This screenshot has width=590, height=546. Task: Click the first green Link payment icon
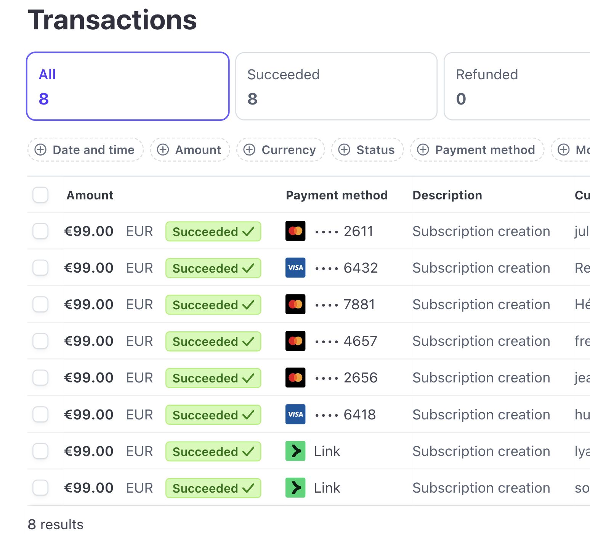tap(295, 451)
